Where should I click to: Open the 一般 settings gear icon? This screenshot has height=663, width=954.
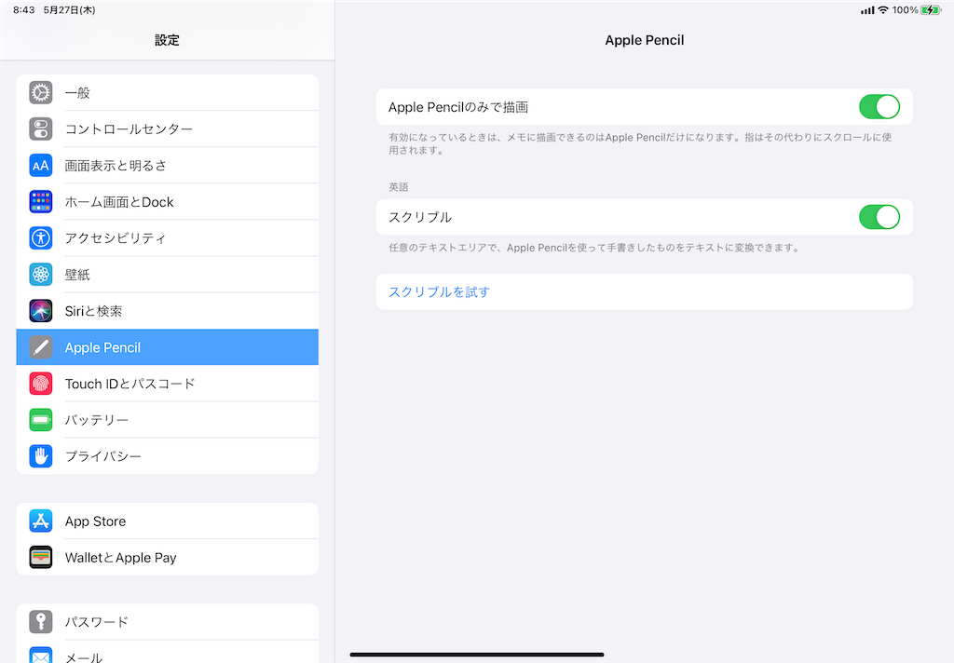[41, 92]
